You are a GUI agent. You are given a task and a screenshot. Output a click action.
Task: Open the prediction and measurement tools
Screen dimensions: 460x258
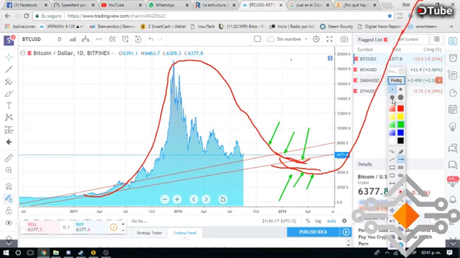[x=9, y=130]
